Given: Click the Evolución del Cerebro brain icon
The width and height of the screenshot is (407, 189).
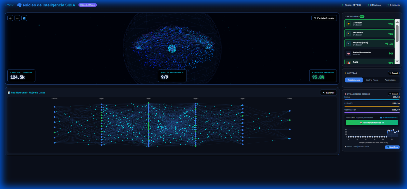Looking at the screenshot, I should pyautogui.click(x=345, y=94).
